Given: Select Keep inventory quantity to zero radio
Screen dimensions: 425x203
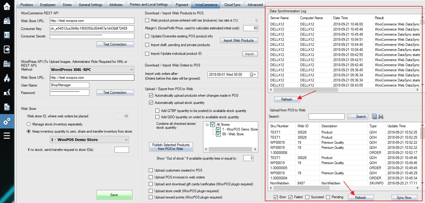Looking at the screenshot, I should (x=29, y=131).
